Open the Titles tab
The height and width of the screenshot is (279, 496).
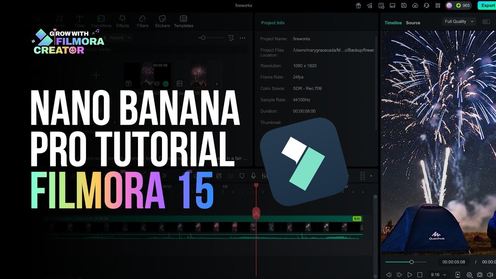tap(79, 22)
